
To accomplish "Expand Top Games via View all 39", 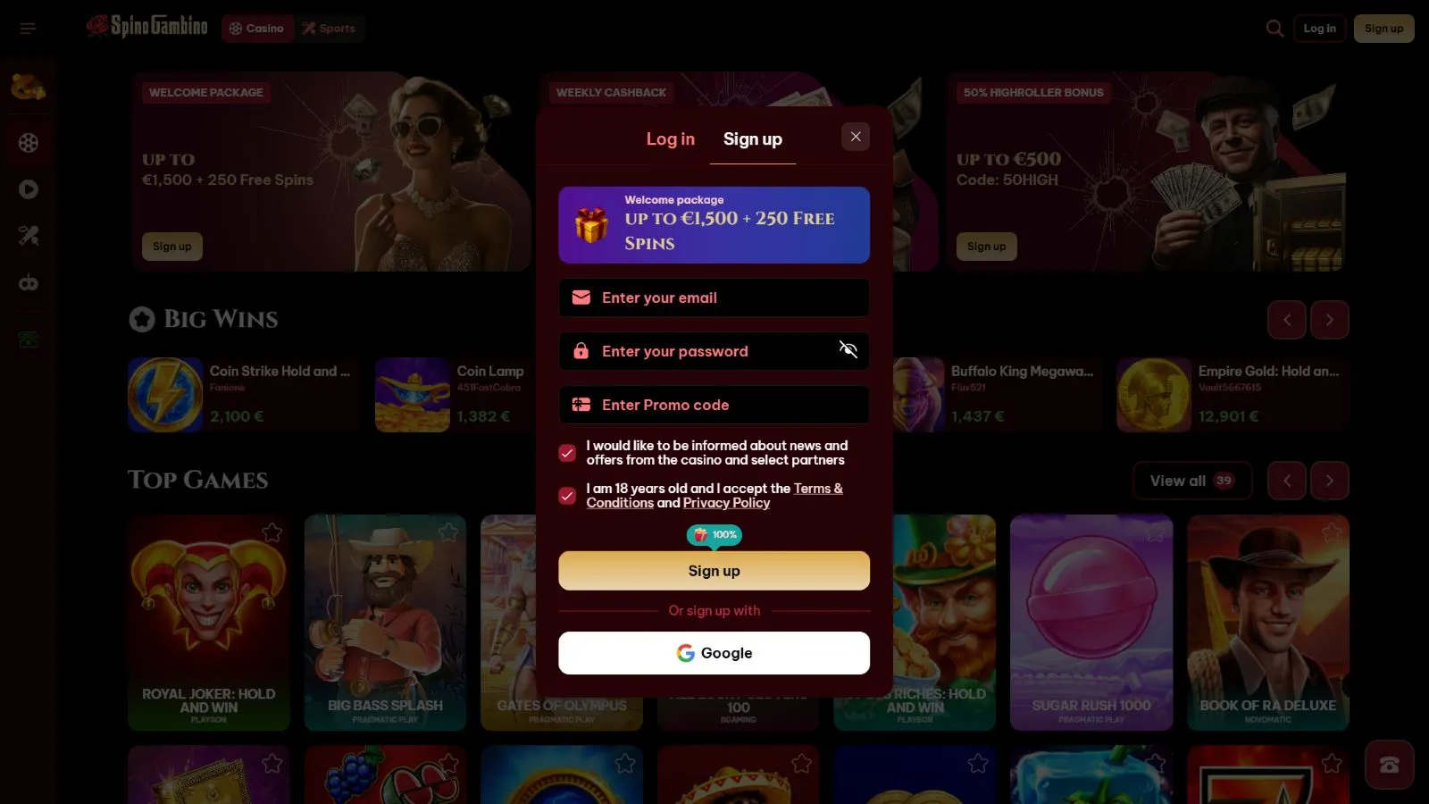I will click(1192, 481).
